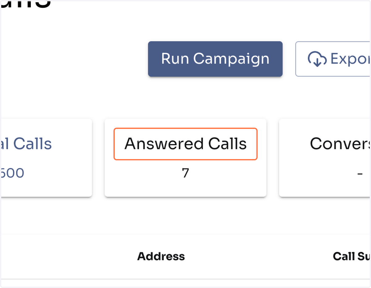Click empty space in Answered Calls card bottom

pos(185,188)
